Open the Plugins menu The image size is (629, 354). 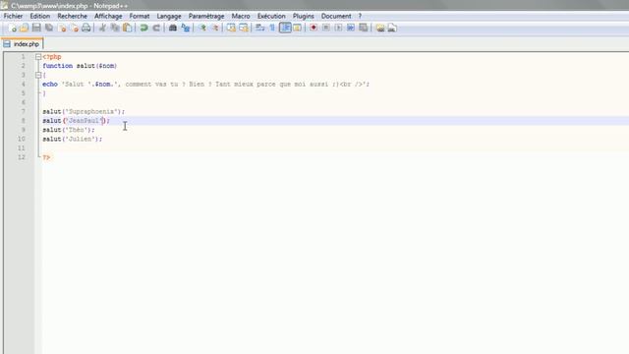click(304, 16)
